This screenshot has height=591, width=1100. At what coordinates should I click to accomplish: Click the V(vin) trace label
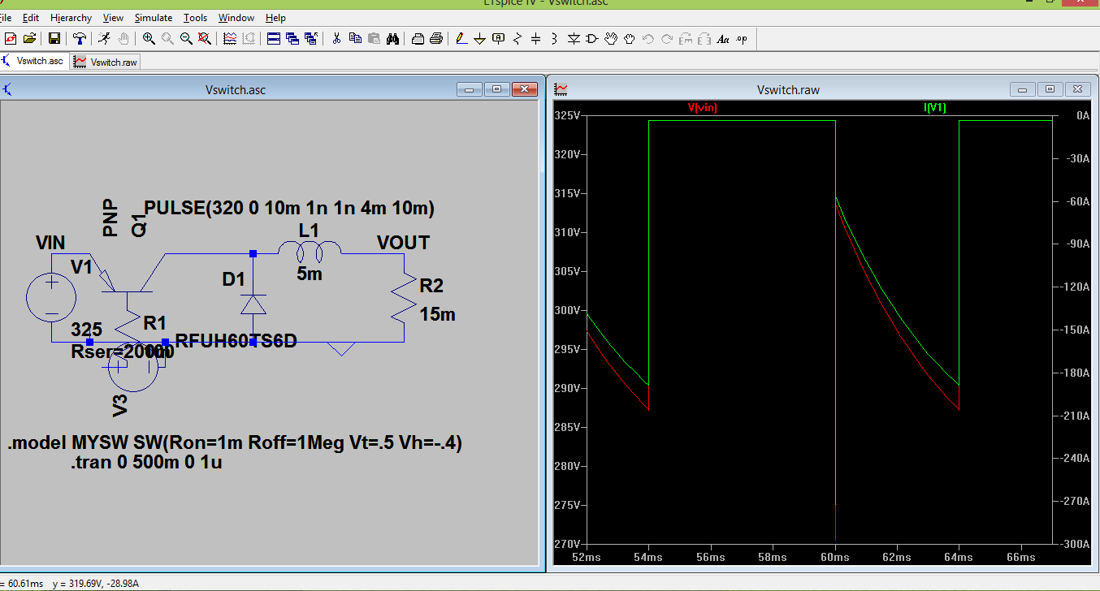click(x=702, y=107)
